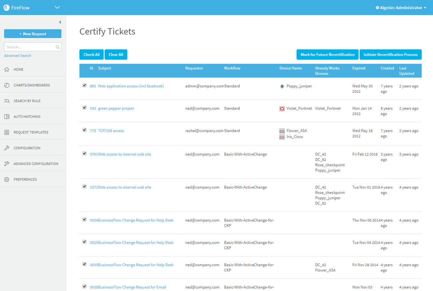This screenshot has height=291, width=433.
Task: Click the Request Templates icon
Action: pos(7,132)
